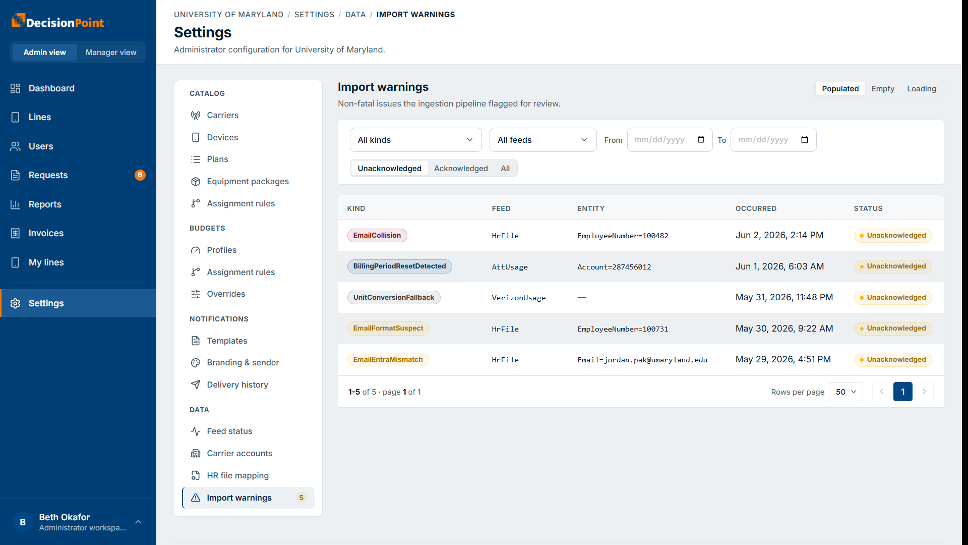Open the To date calendar picker icon
Viewport: 968px width, 545px height.
pos(805,140)
